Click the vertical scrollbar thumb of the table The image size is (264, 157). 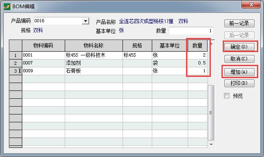211,113
